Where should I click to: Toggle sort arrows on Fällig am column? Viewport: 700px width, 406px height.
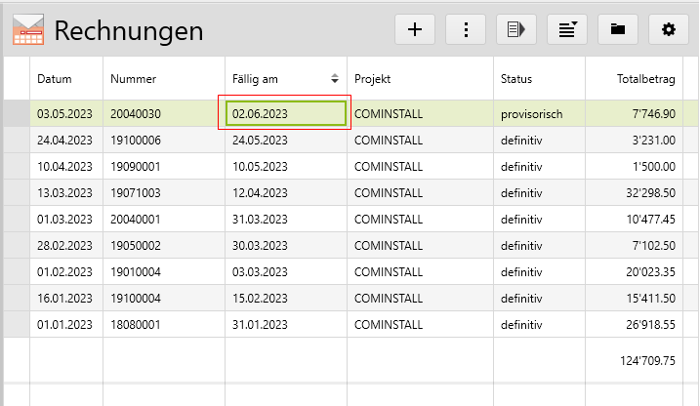335,78
